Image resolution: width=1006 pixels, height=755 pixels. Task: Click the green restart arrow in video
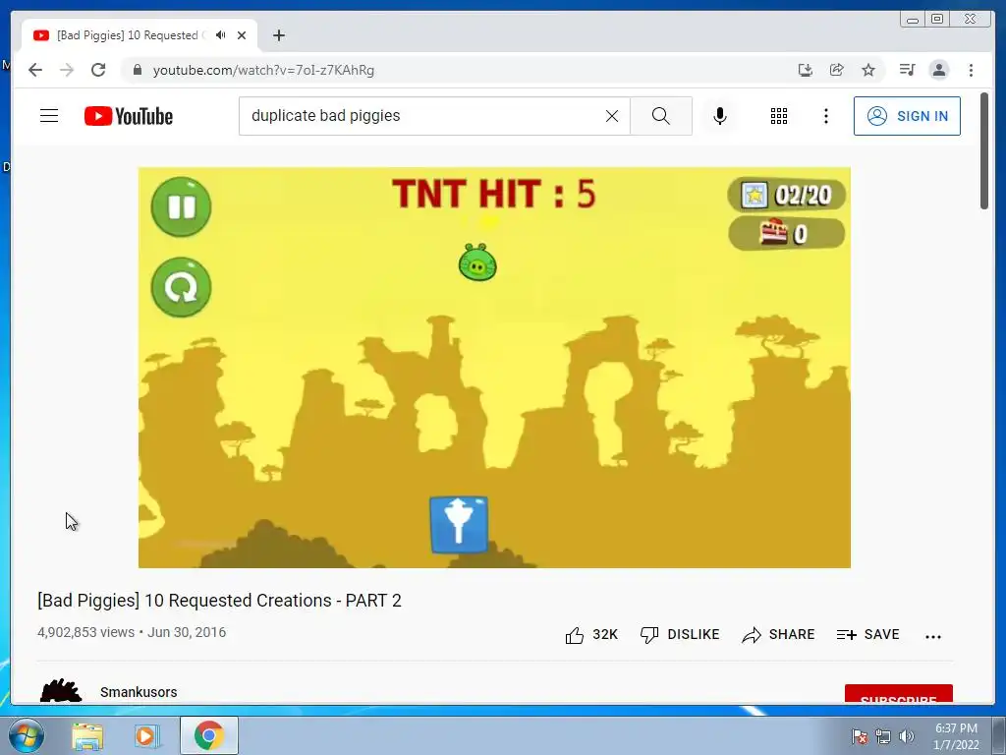point(181,287)
